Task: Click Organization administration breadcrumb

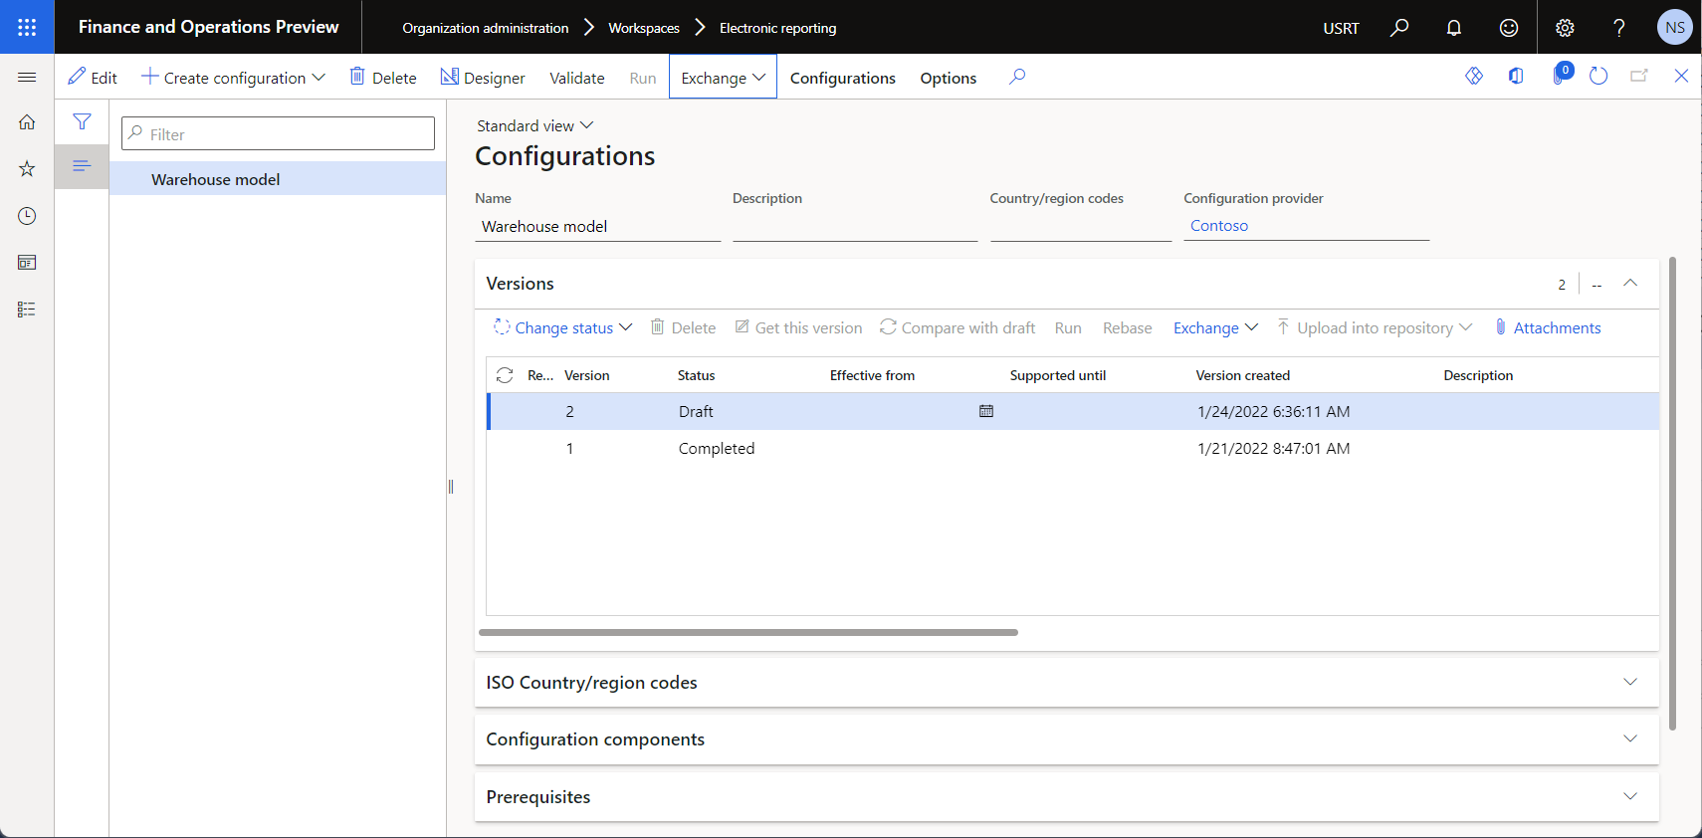Action: pyautogui.click(x=486, y=28)
